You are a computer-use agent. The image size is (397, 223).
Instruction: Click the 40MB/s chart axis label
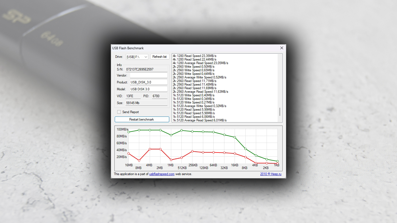tap(122, 150)
